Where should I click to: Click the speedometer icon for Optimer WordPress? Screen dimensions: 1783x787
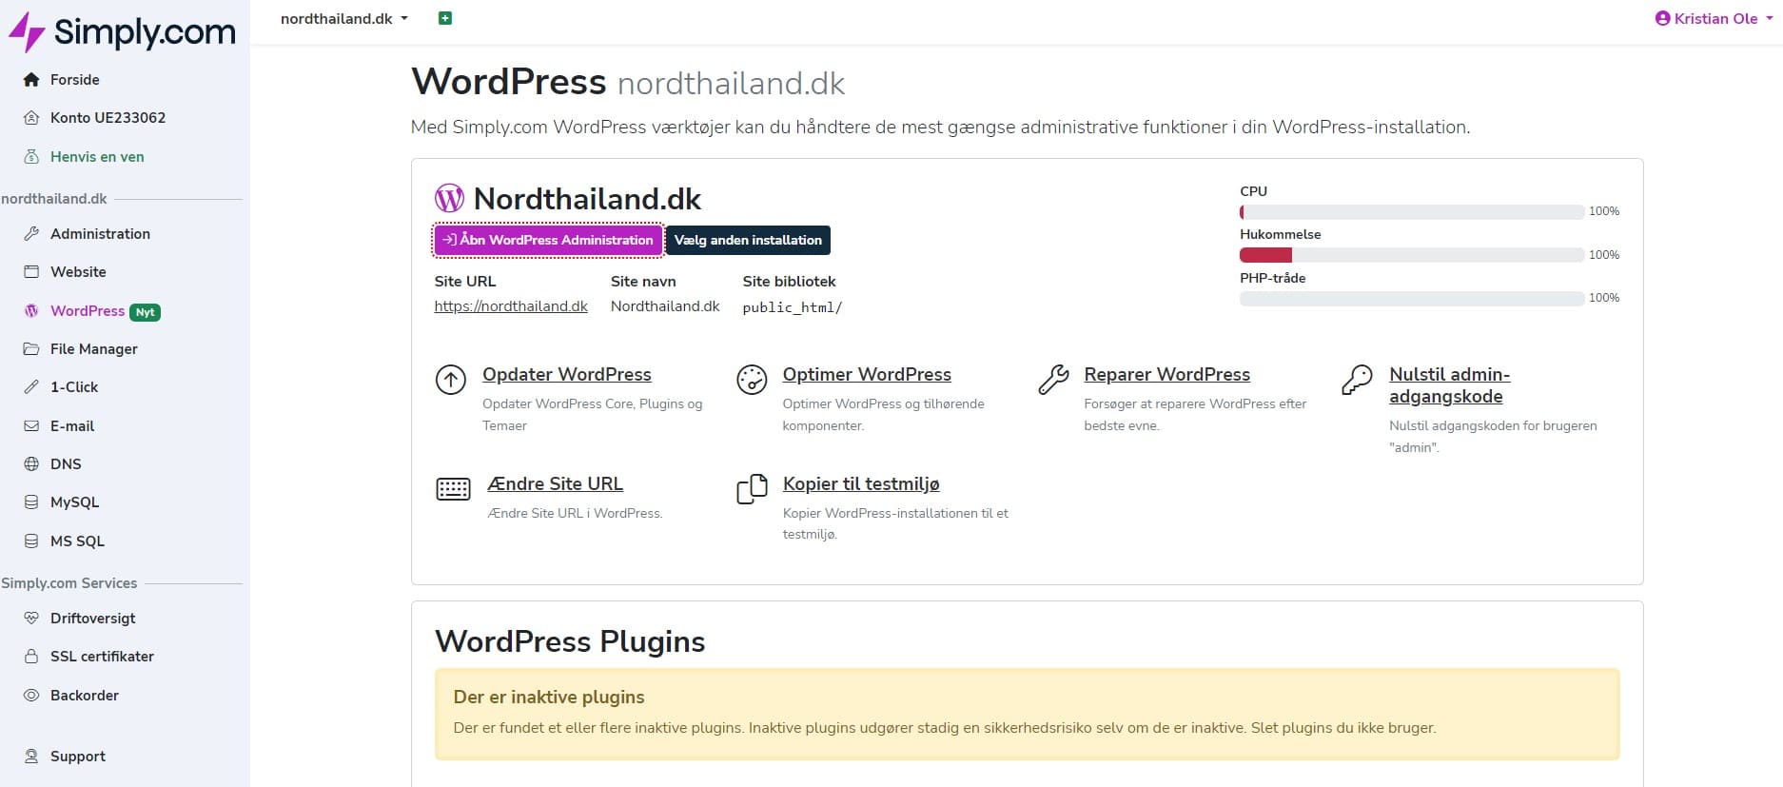752,380
